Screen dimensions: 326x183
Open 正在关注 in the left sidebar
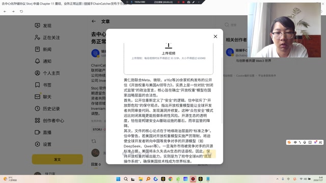coord(47,38)
